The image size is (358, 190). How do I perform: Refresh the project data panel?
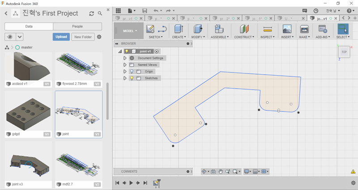point(92,13)
